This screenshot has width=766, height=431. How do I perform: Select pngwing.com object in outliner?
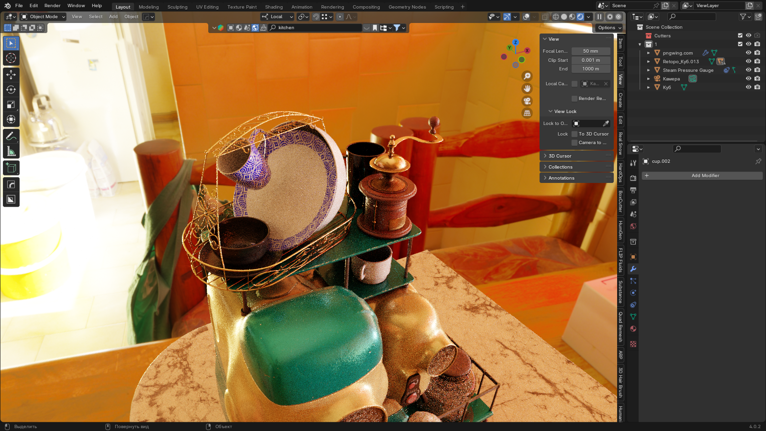(677, 53)
